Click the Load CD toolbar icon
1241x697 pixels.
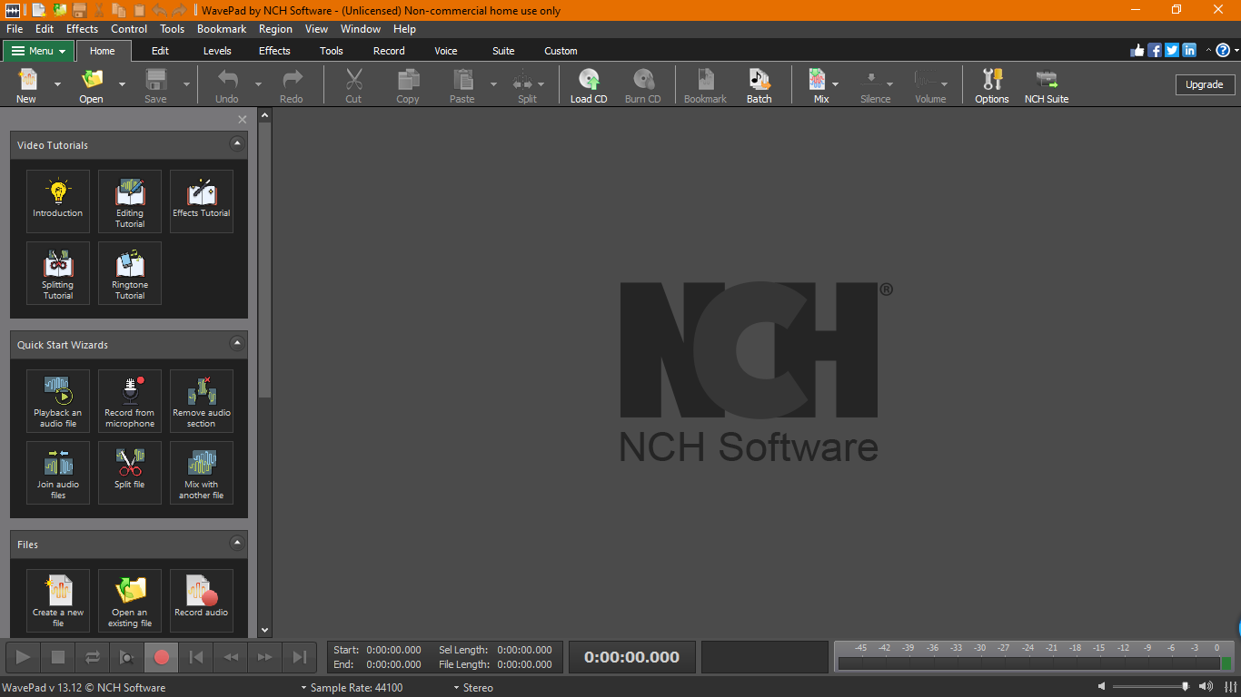tap(589, 84)
